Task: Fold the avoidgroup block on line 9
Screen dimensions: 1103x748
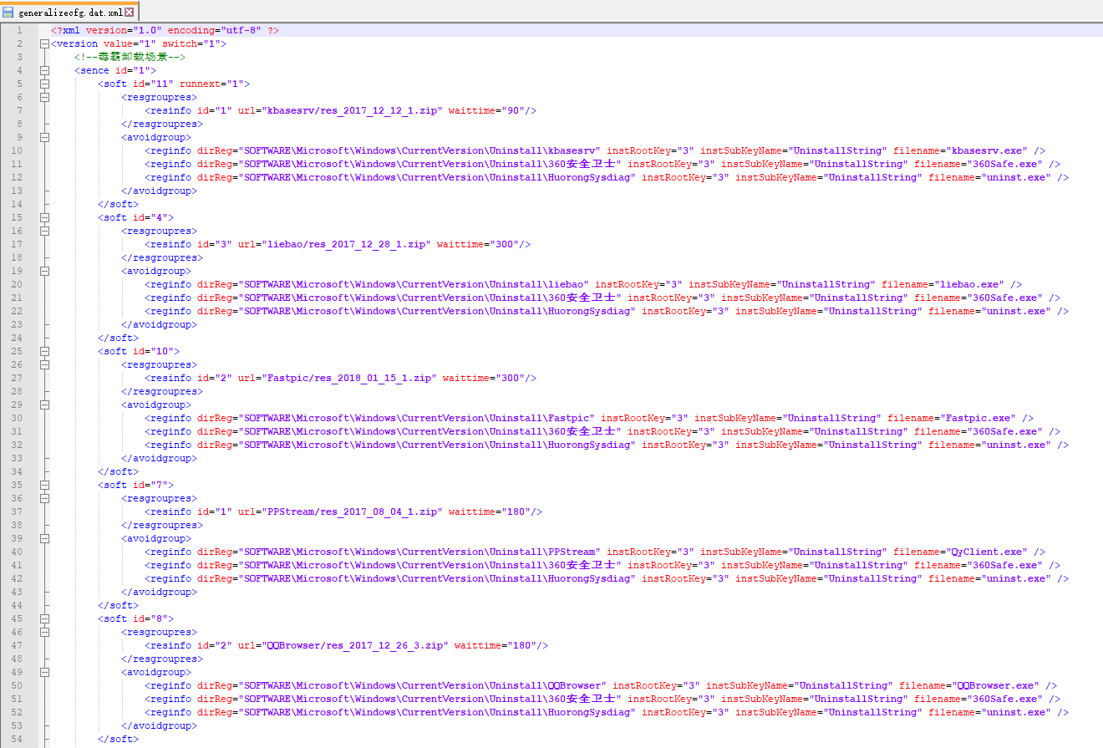Action: point(43,137)
